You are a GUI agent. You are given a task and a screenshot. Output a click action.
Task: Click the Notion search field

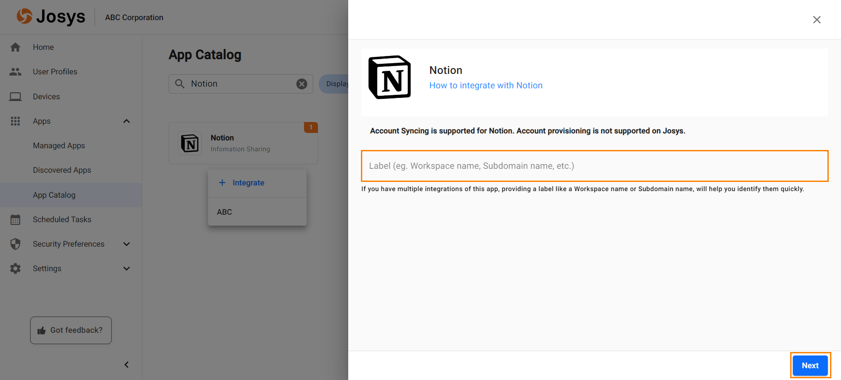[240, 84]
